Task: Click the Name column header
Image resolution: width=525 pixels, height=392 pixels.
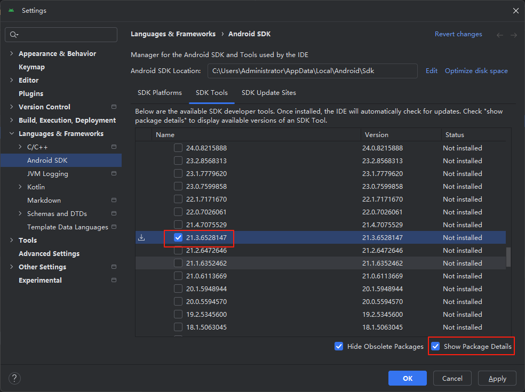Action: pos(256,134)
